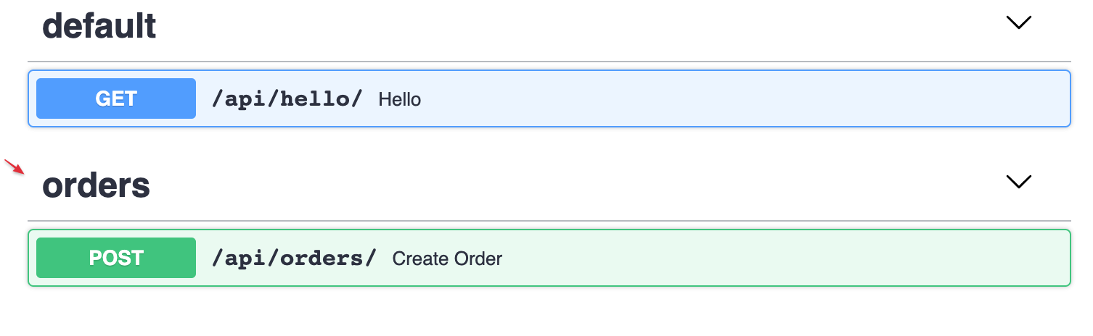Expand GET operation via empty row area

[726, 98]
